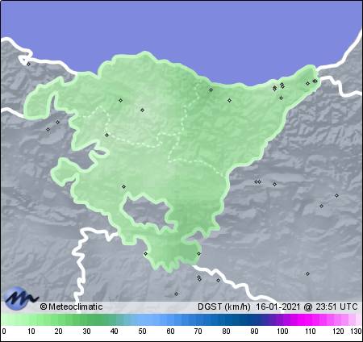Pick the isolated station marker in lower-right grey area
This screenshot has height=342, width=363.
tap(307, 273)
